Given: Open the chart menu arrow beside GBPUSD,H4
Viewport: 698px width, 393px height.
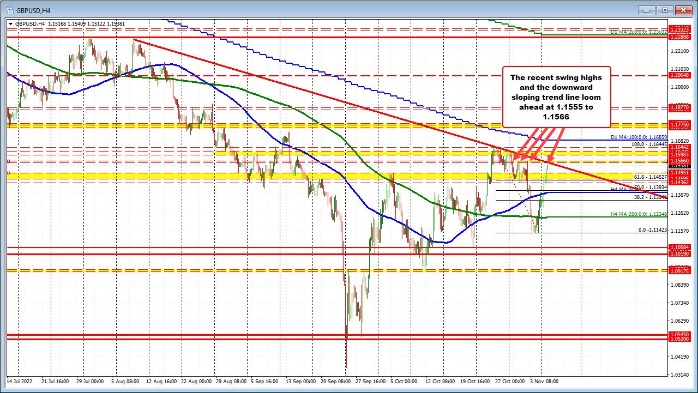Looking at the screenshot, I should pyautogui.click(x=10, y=23).
